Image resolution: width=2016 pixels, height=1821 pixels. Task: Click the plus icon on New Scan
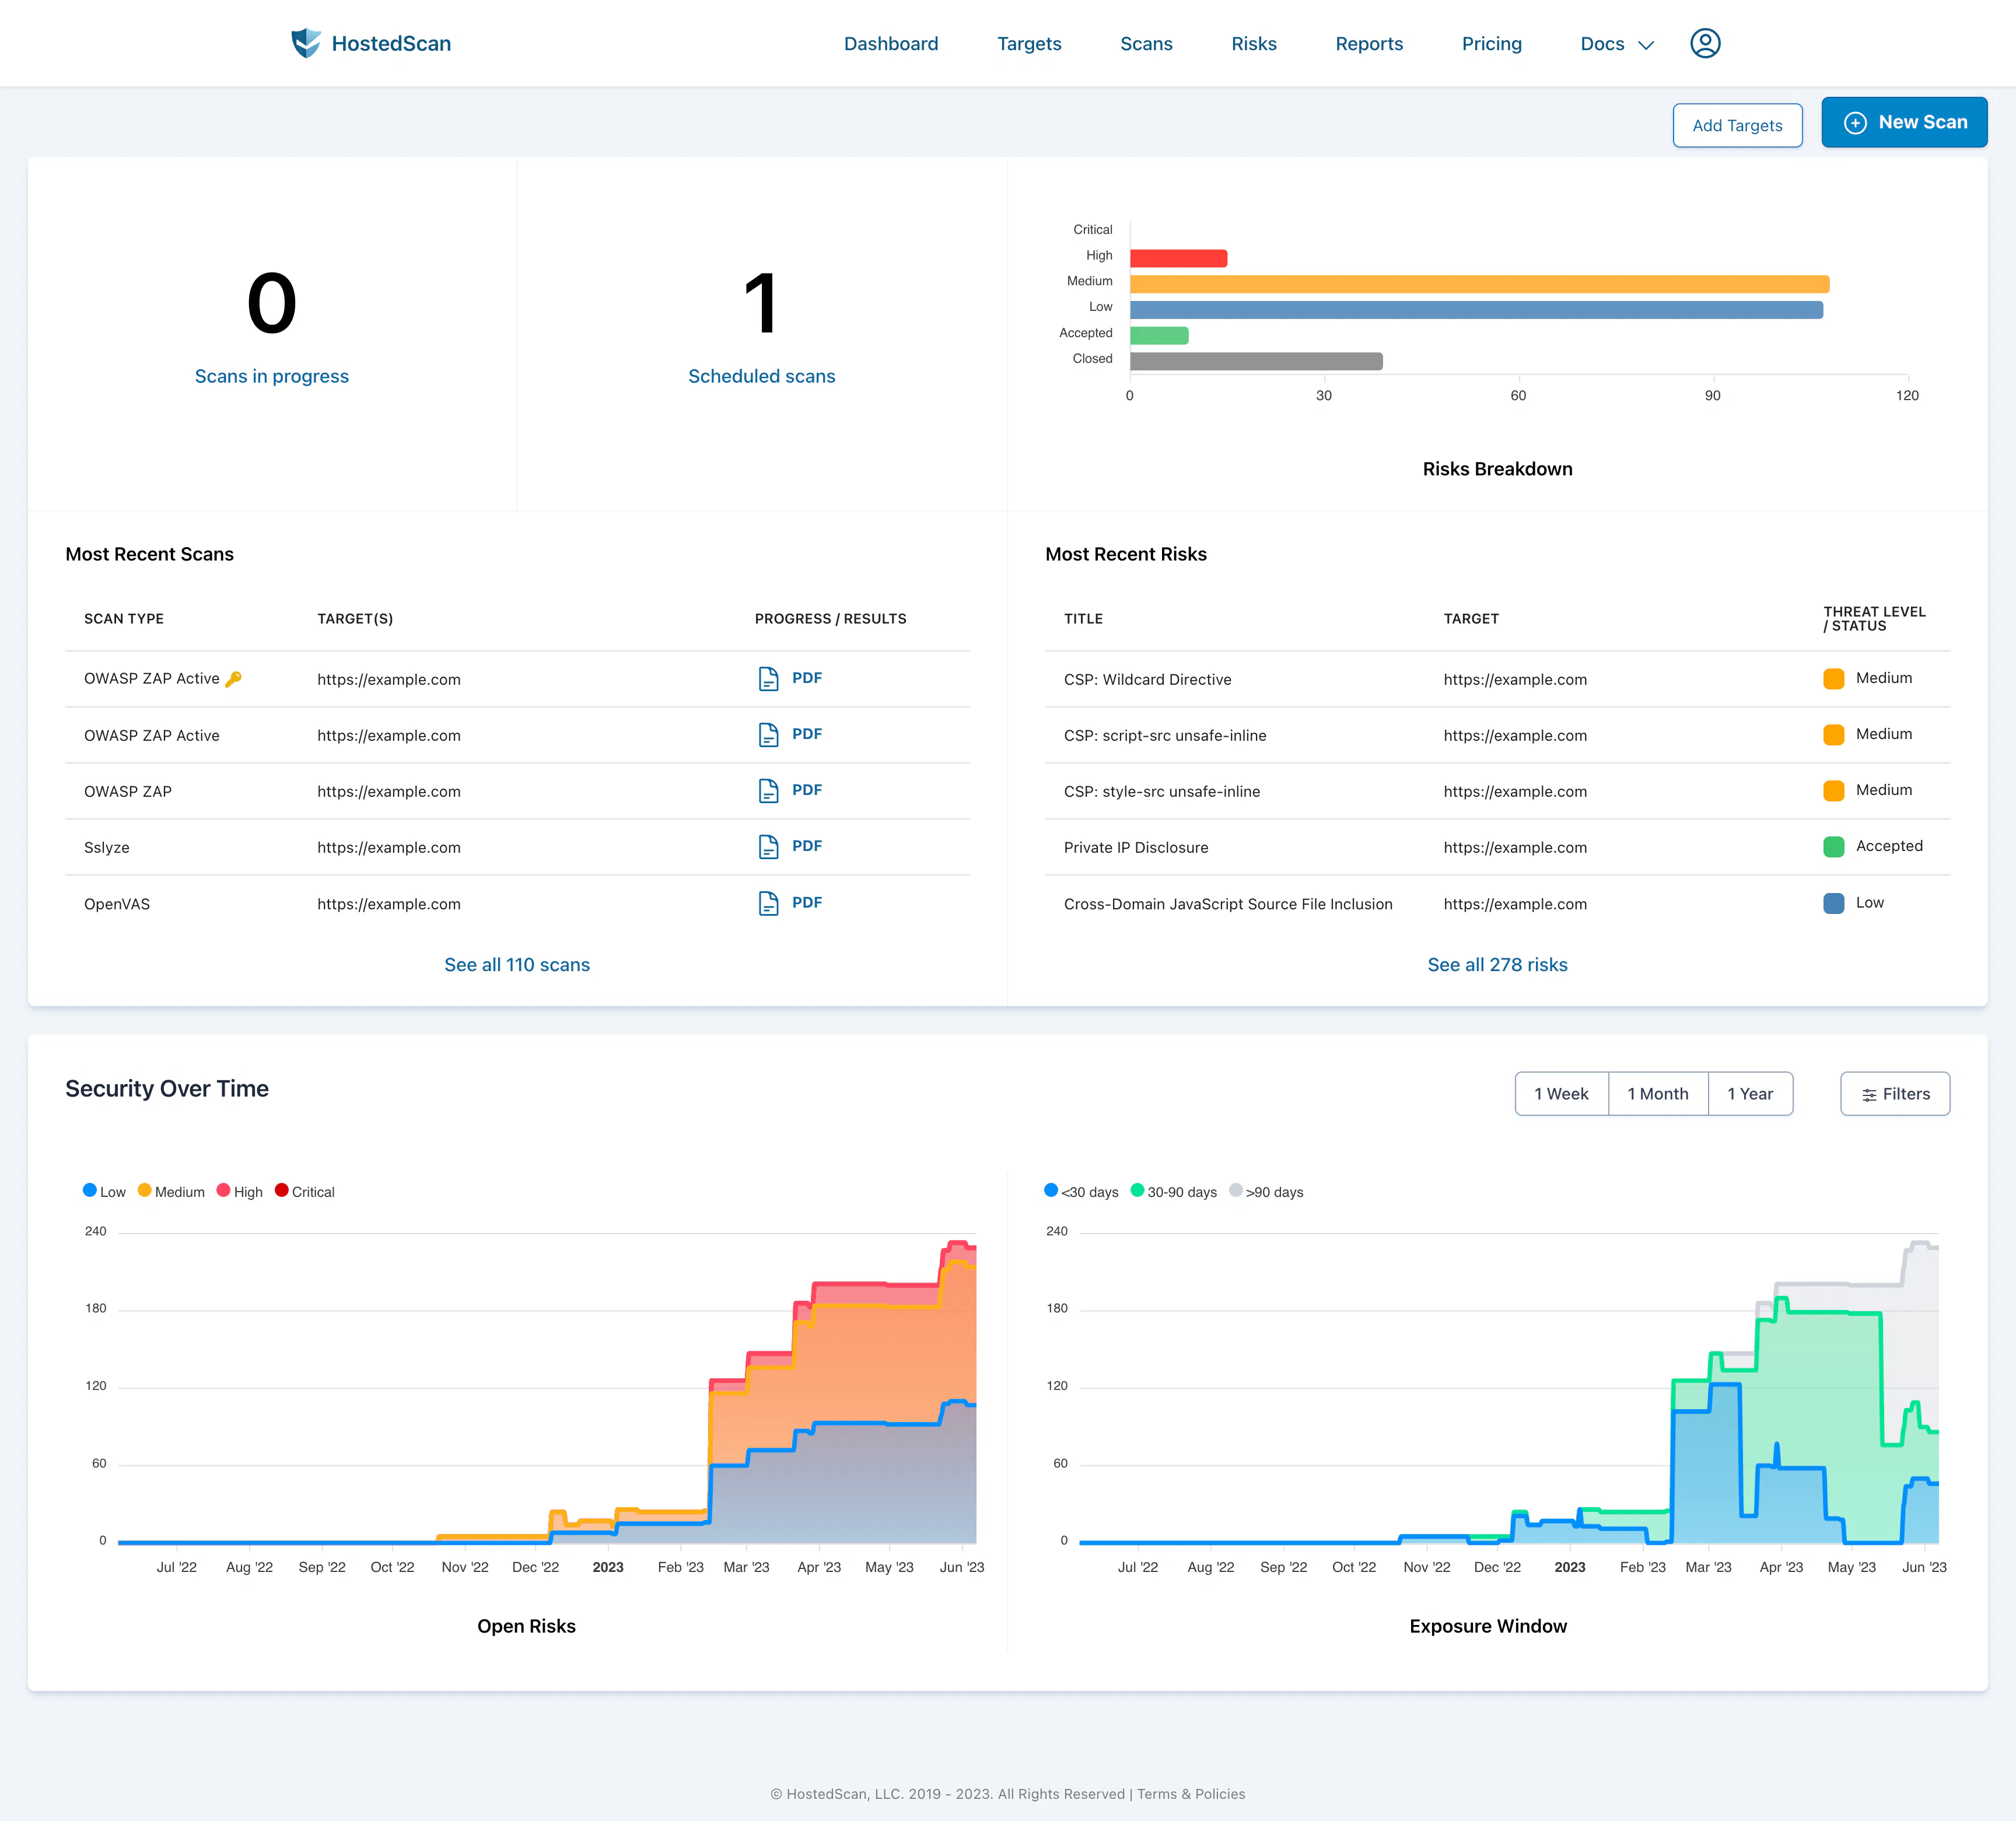[1855, 123]
